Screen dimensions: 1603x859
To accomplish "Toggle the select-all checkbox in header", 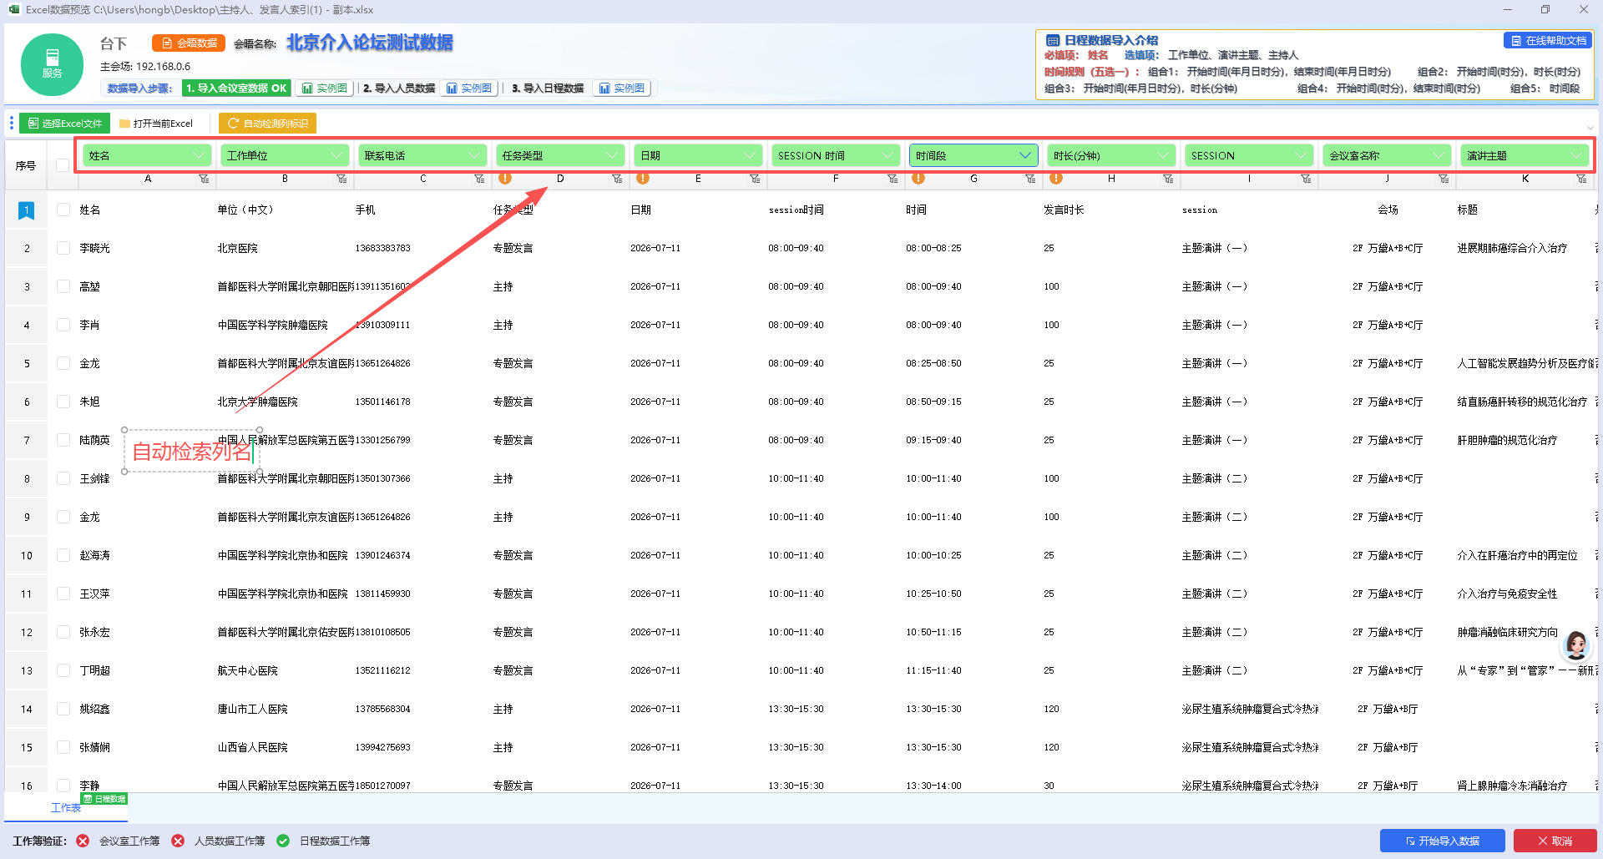I will click(x=63, y=165).
